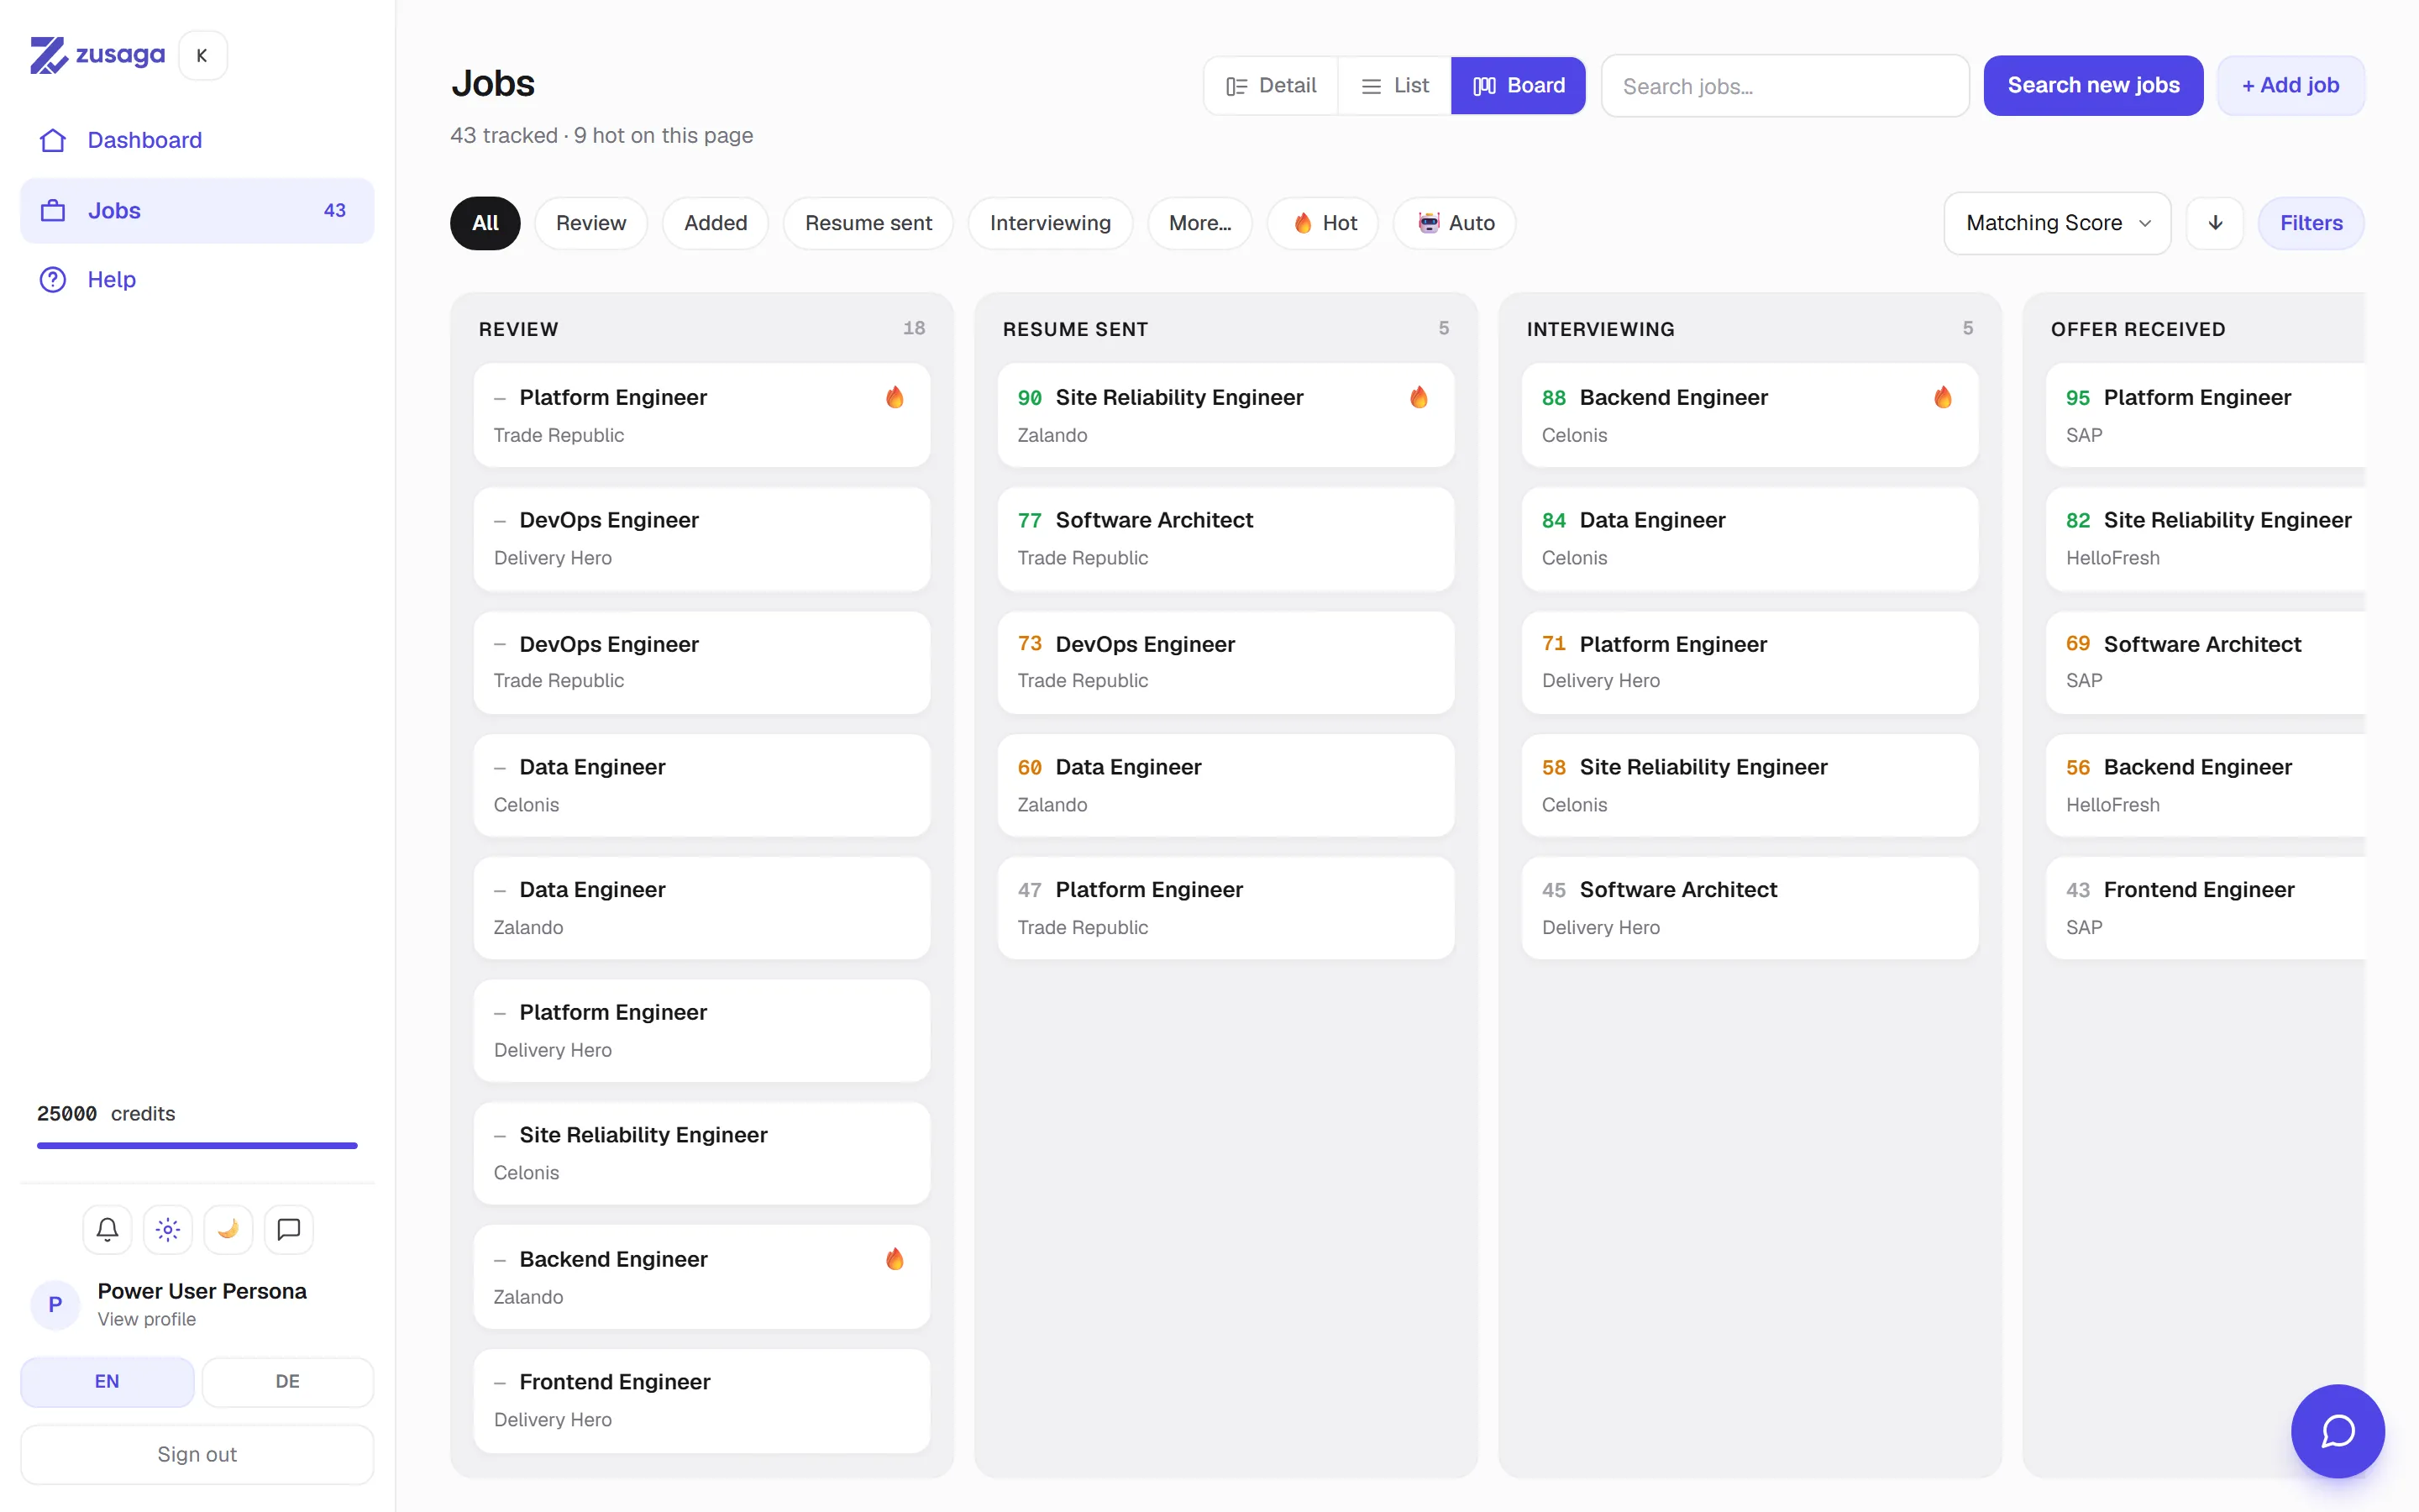The image size is (2419, 1512).
Task: Select the Added filter chip
Action: [x=716, y=223]
